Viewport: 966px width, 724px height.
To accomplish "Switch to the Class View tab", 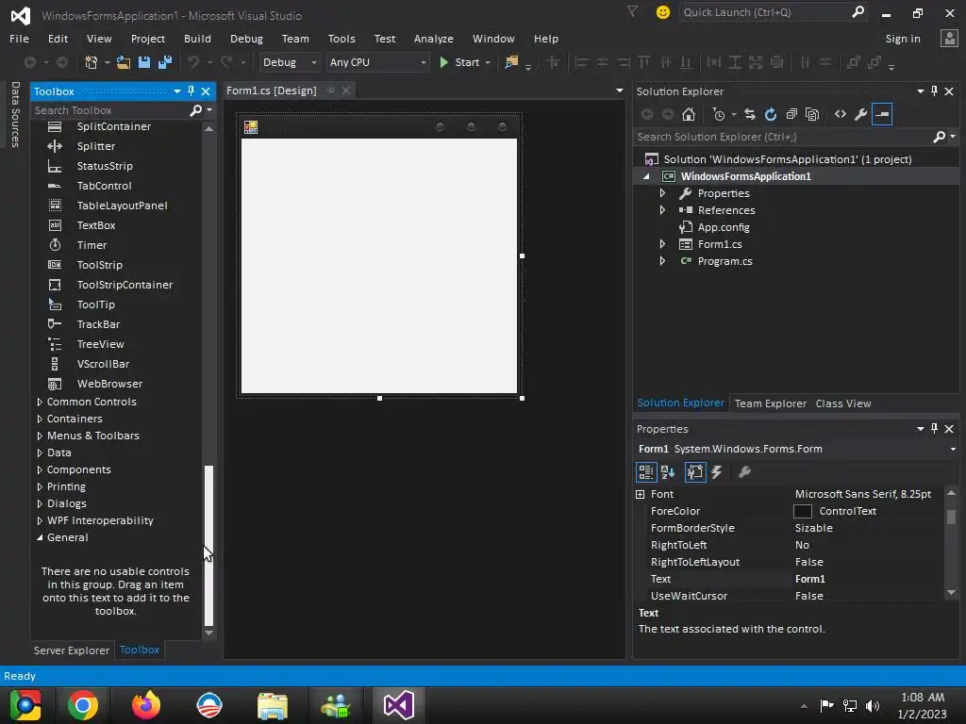I will tap(843, 403).
